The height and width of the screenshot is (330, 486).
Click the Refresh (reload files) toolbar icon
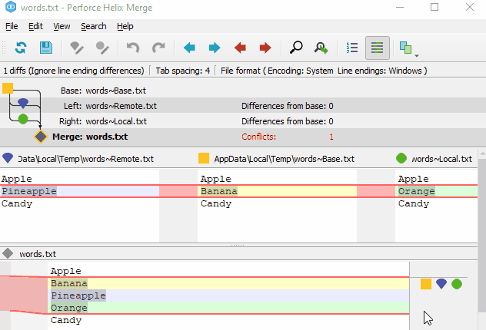(x=21, y=48)
